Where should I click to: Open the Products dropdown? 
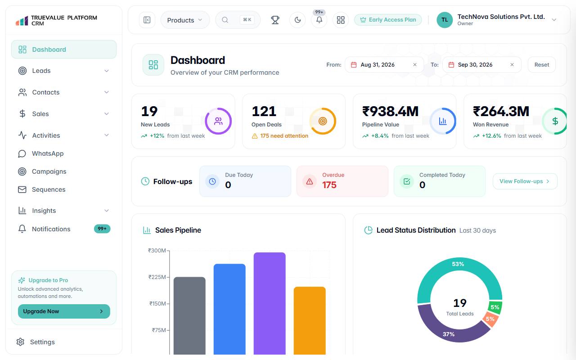point(185,20)
